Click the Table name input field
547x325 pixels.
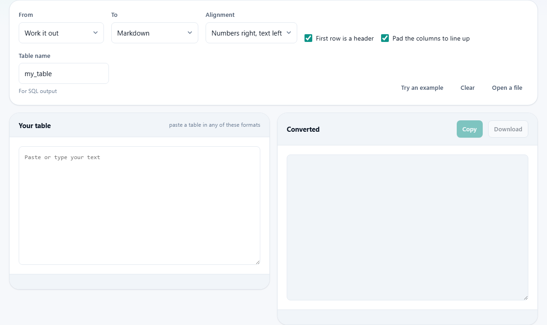pyautogui.click(x=64, y=73)
